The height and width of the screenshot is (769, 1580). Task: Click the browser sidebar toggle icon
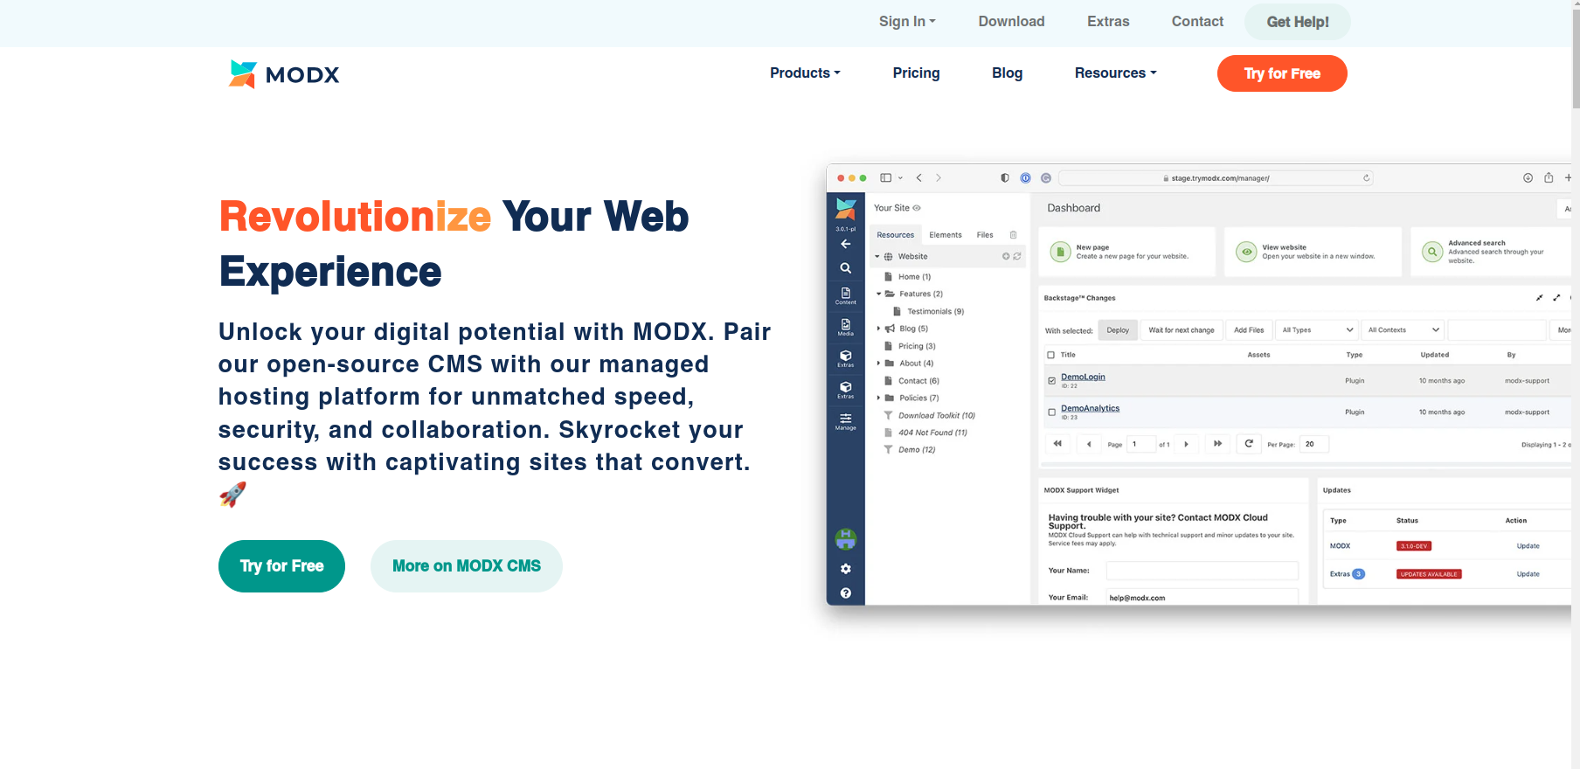(x=885, y=178)
